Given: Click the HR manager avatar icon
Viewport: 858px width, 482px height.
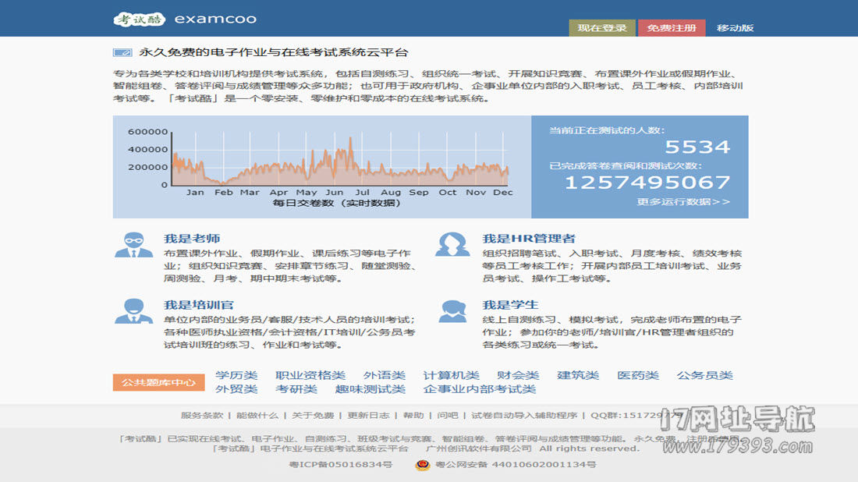Looking at the screenshot, I should [x=452, y=244].
